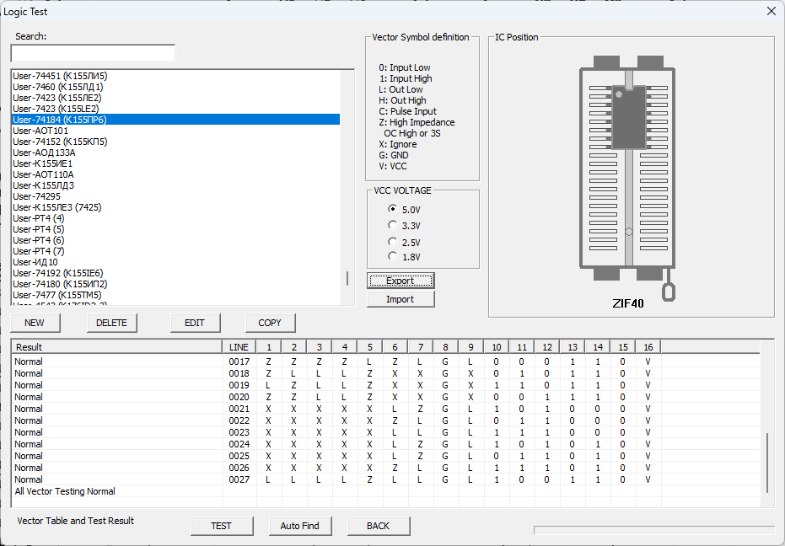The height and width of the screenshot is (546, 785).
Task: Click the Import button
Action: (x=401, y=299)
